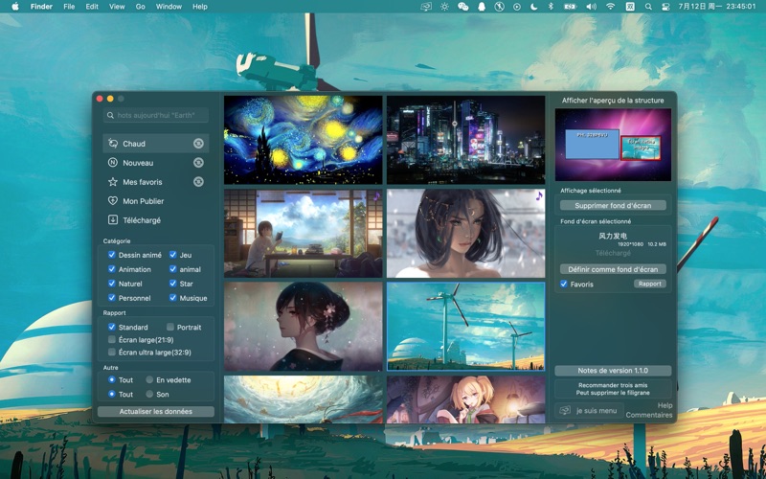The width and height of the screenshot is (766, 479).
Task: Open the Wi-Fi status menu
Action: tap(610, 7)
